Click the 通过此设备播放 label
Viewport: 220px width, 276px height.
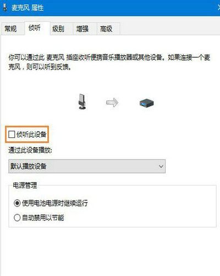click(30, 150)
